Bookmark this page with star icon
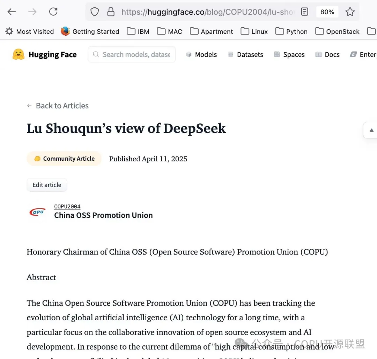The height and width of the screenshot is (359, 377). pos(350,12)
